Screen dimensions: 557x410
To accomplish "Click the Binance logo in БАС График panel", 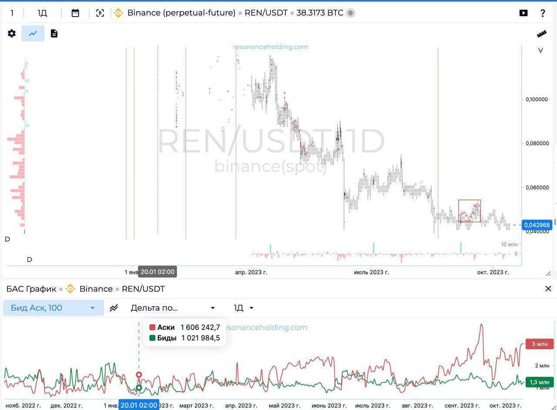I will (x=70, y=289).
